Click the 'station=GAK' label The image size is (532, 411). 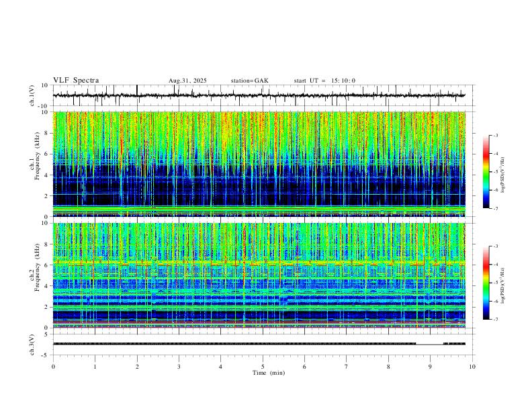(x=249, y=81)
